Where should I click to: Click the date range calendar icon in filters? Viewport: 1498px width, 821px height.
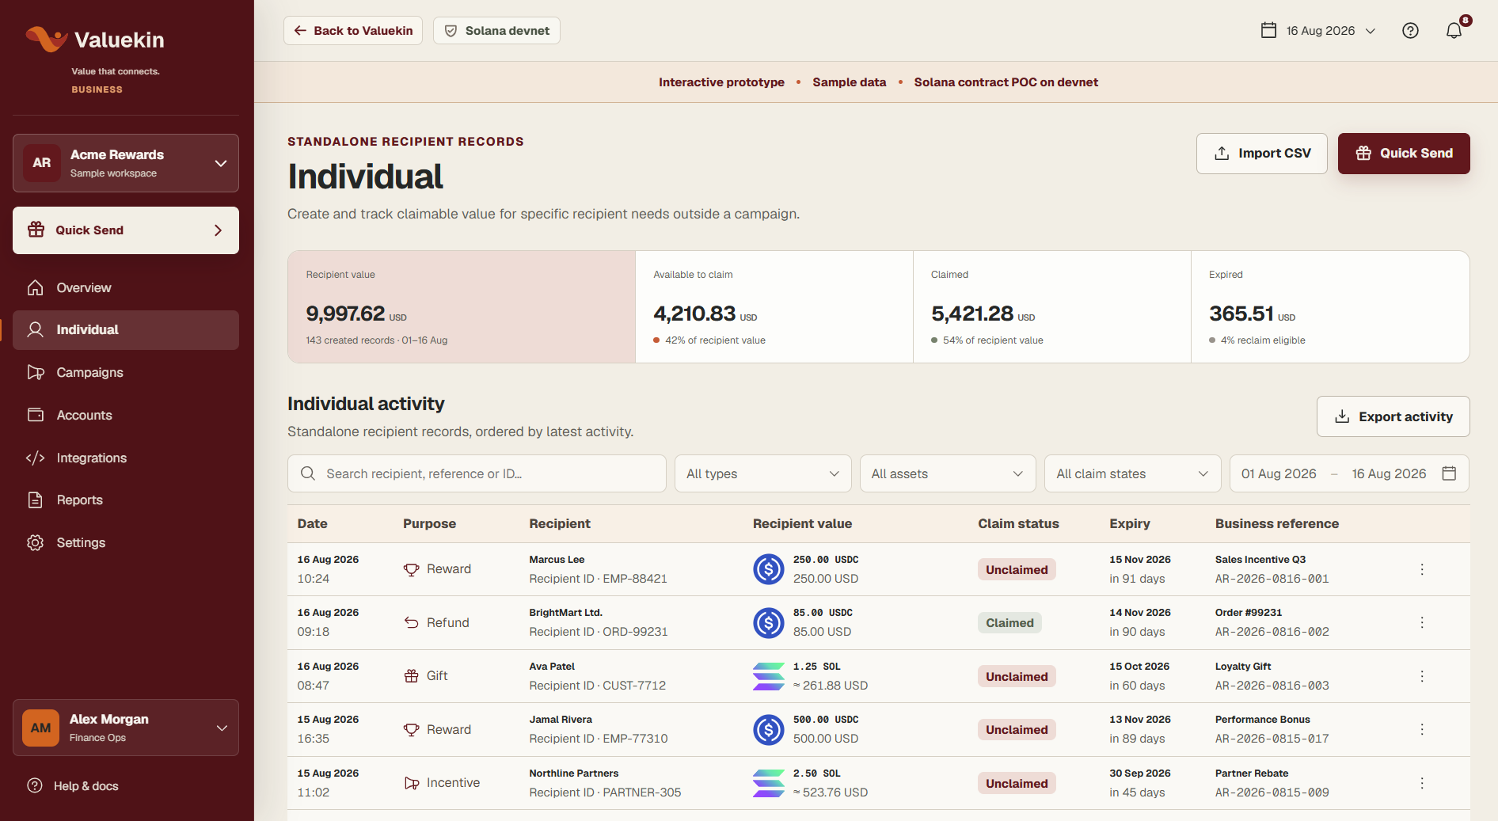[x=1449, y=473]
